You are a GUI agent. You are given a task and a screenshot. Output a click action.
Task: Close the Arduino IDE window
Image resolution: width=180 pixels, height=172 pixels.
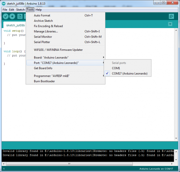(x=173, y=3)
